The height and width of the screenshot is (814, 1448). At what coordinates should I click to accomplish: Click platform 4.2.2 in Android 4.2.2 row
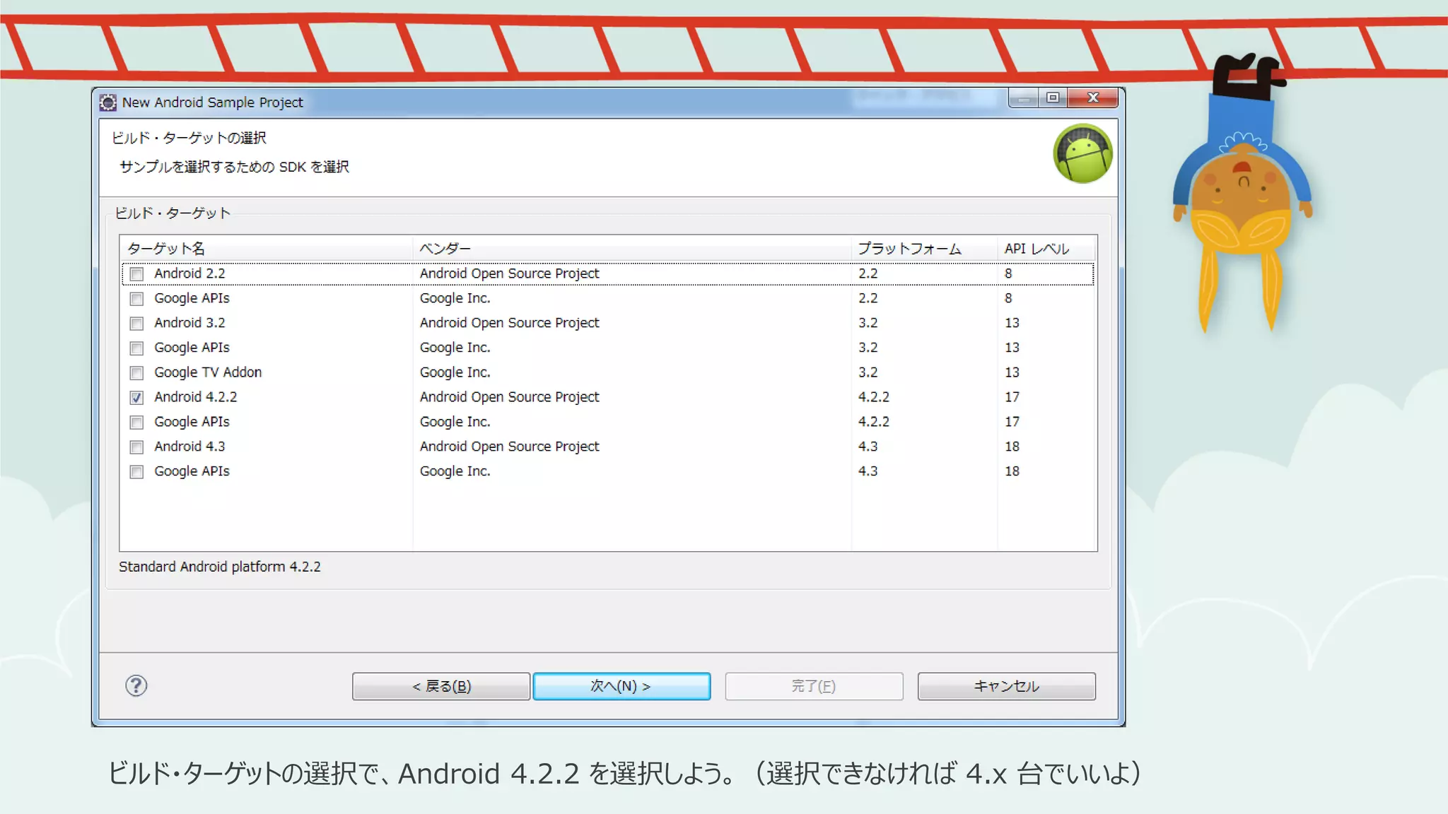[874, 397]
